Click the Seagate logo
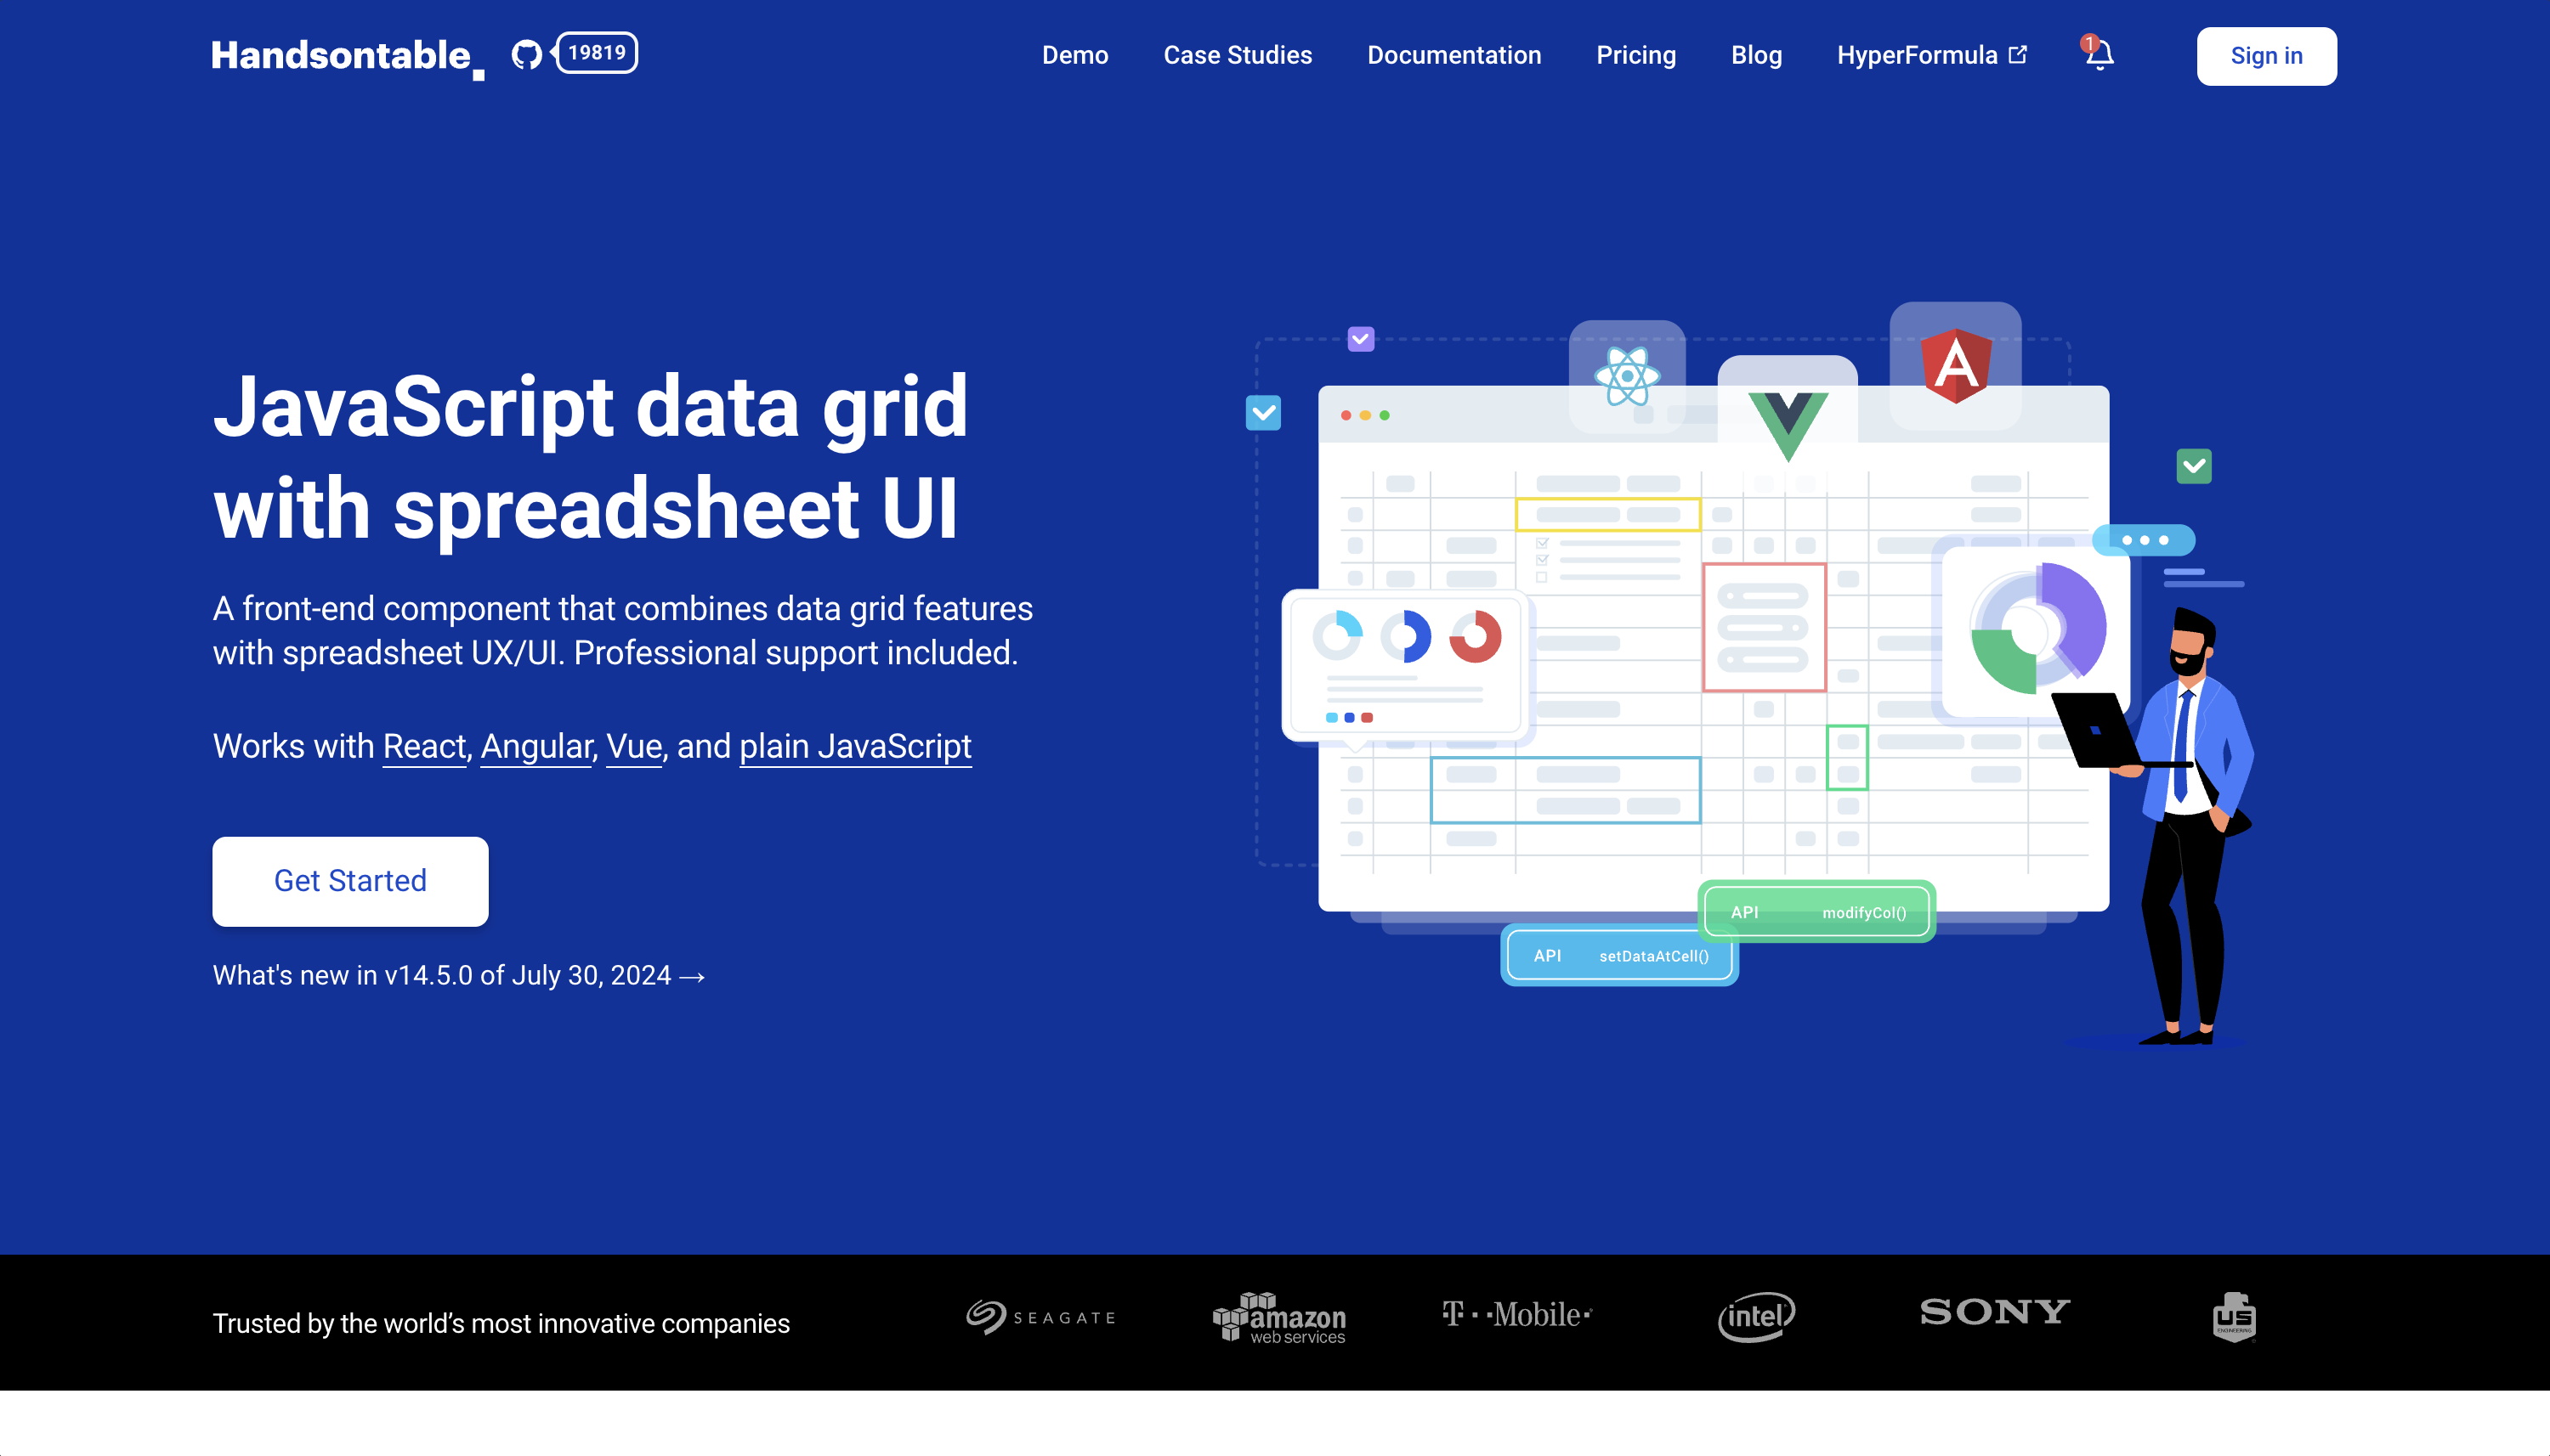The image size is (2550, 1456). click(x=1040, y=1316)
